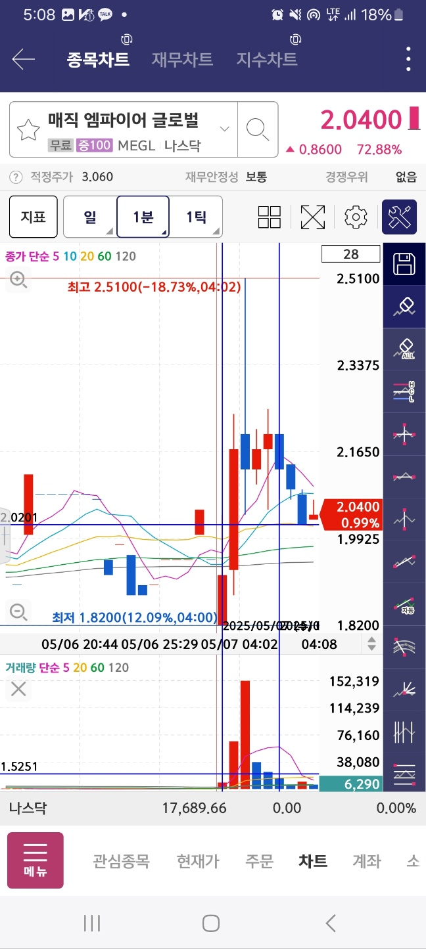Viewport: 426px width, 949px height.
Task: Select the trend line drawing tool
Action: coord(404,562)
